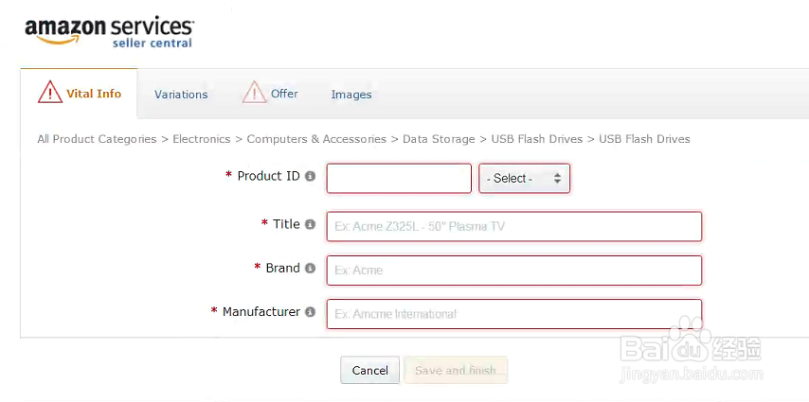The image size is (809, 402).
Task: Focus the Product ID input field
Action: 399,178
